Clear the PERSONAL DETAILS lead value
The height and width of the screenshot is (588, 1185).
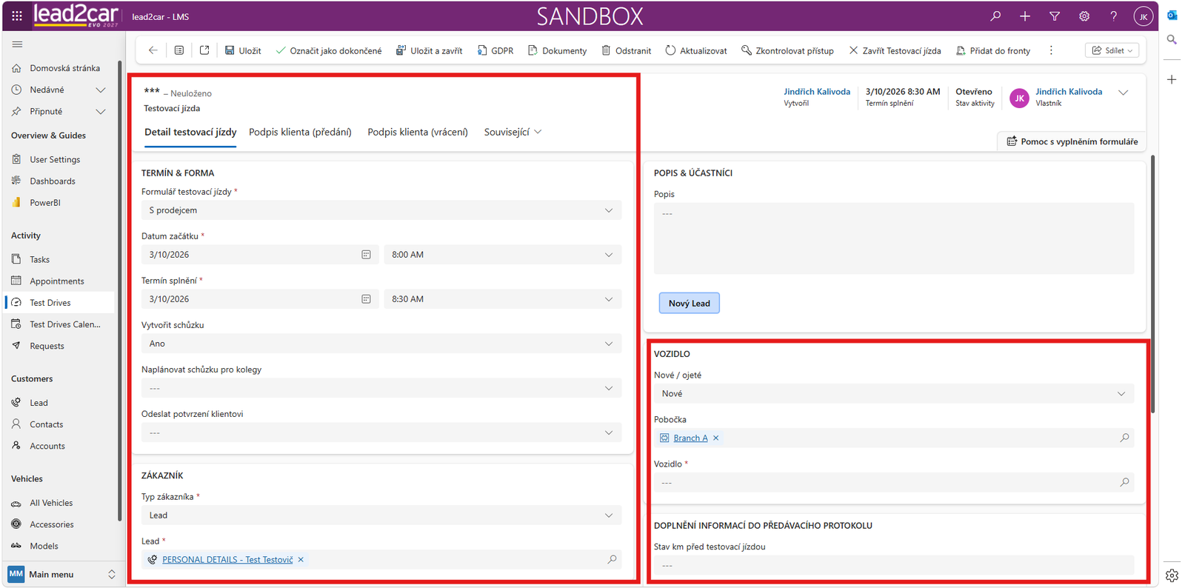click(x=301, y=560)
